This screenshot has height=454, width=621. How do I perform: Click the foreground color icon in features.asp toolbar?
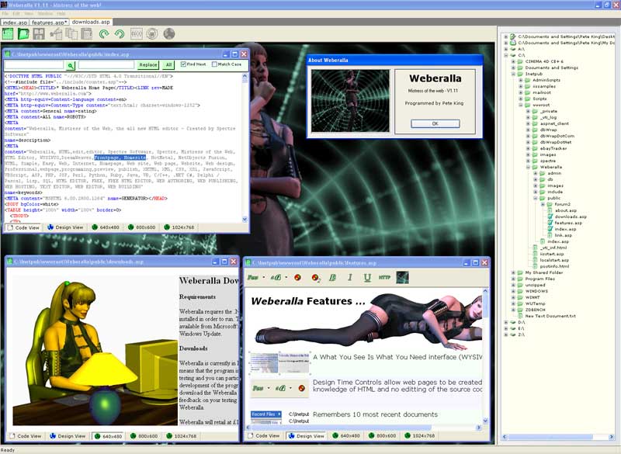click(x=298, y=278)
